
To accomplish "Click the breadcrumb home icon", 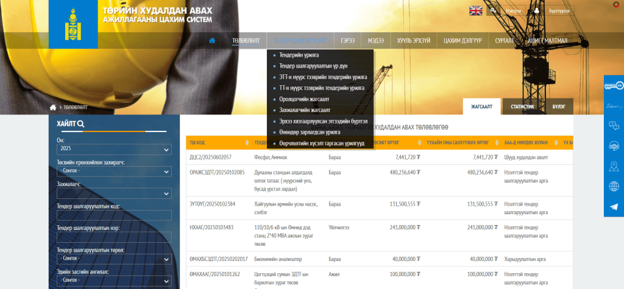I will pos(53,107).
